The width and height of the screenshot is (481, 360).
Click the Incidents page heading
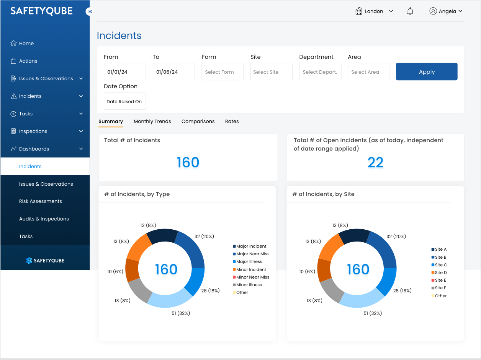point(119,36)
